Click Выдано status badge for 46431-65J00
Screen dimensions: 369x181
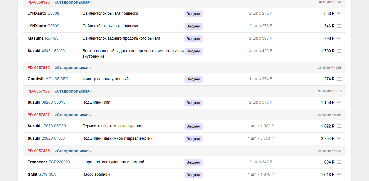(x=193, y=51)
